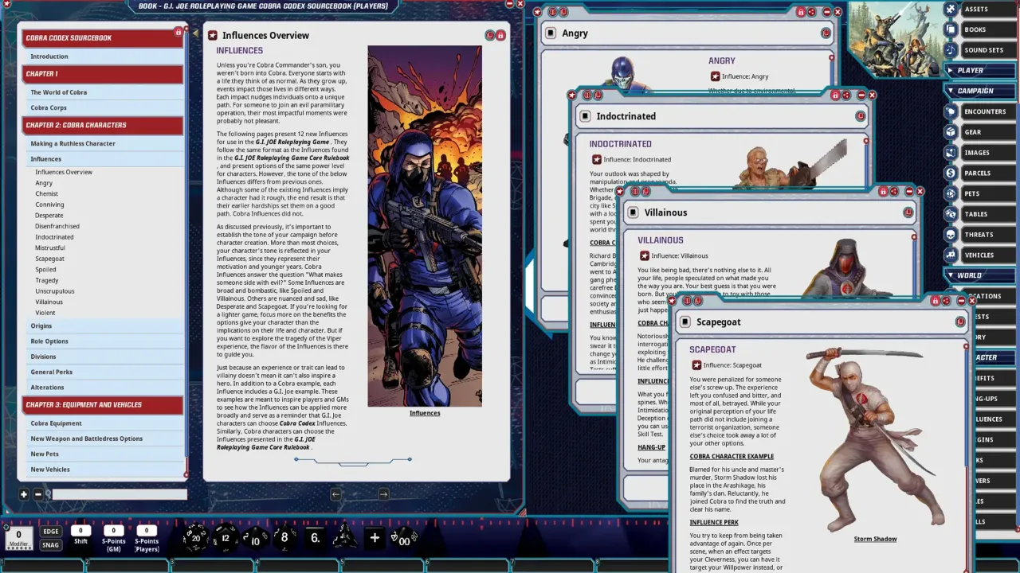Roll the d6 die
The height and width of the screenshot is (573, 1020).
pyautogui.click(x=315, y=538)
